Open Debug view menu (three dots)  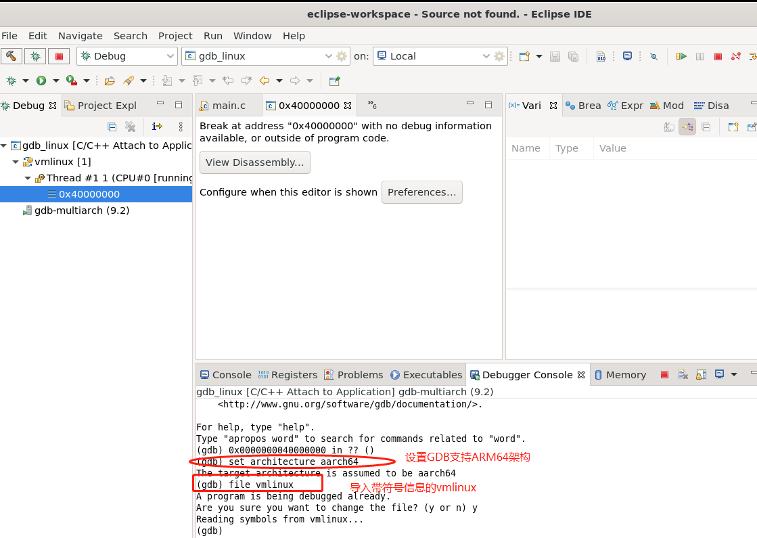click(181, 127)
